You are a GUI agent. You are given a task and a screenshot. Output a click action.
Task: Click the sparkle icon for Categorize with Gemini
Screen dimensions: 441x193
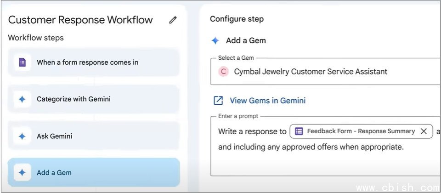pos(22,99)
